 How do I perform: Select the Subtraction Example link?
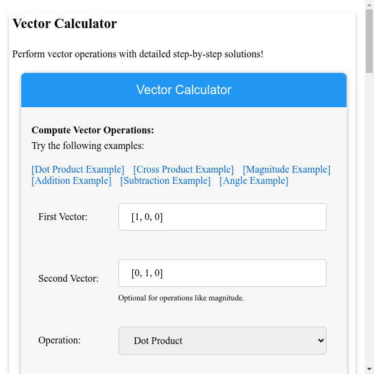click(x=165, y=181)
